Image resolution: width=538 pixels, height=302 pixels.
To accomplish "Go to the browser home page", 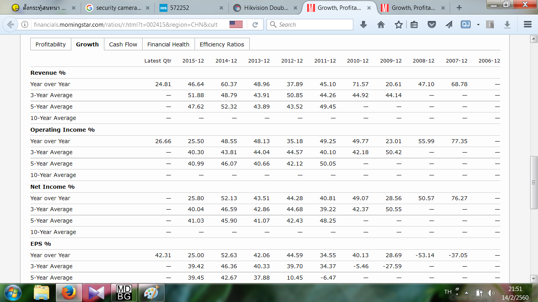I will click(381, 25).
